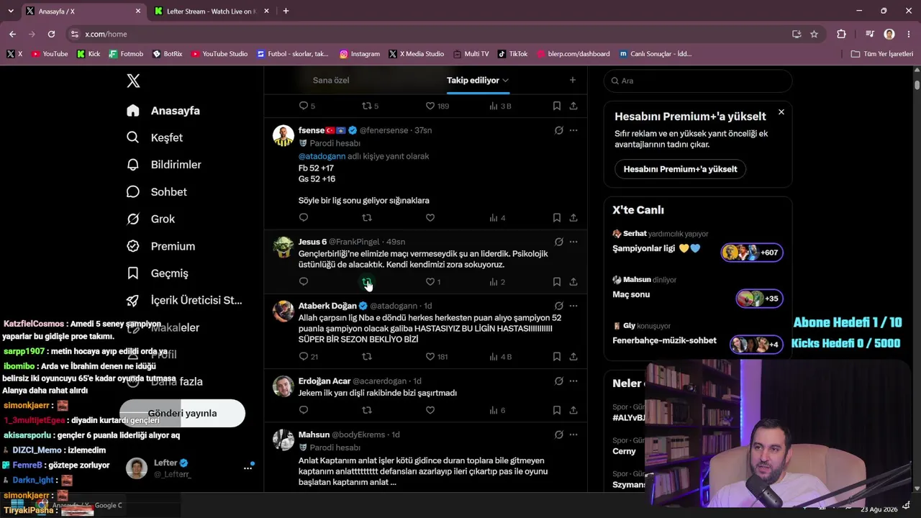The width and height of the screenshot is (921, 518).
Task: View analytics of the fsense post
Action: (x=497, y=217)
